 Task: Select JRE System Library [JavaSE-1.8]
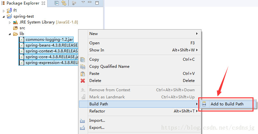click(49, 22)
